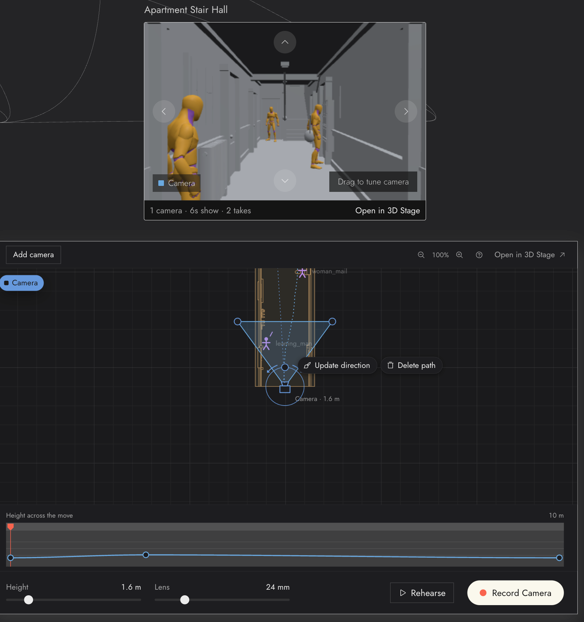Image resolution: width=584 pixels, height=622 pixels.
Task: Select the leaning_man figure on the plan
Action: [266, 343]
